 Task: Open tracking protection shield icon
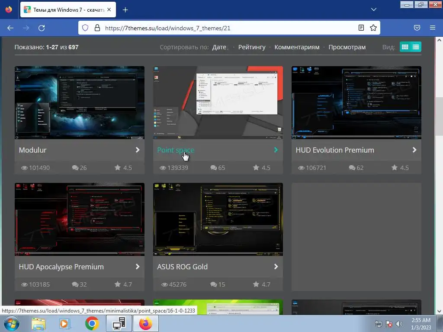(85, 28)
